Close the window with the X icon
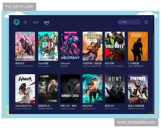161x129 pixels. pos(151,17)
